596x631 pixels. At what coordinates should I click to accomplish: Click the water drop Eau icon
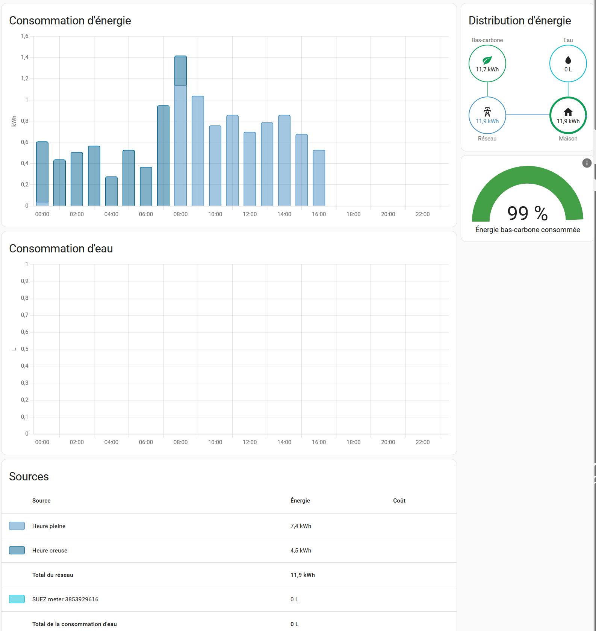[x=568, y=60]
